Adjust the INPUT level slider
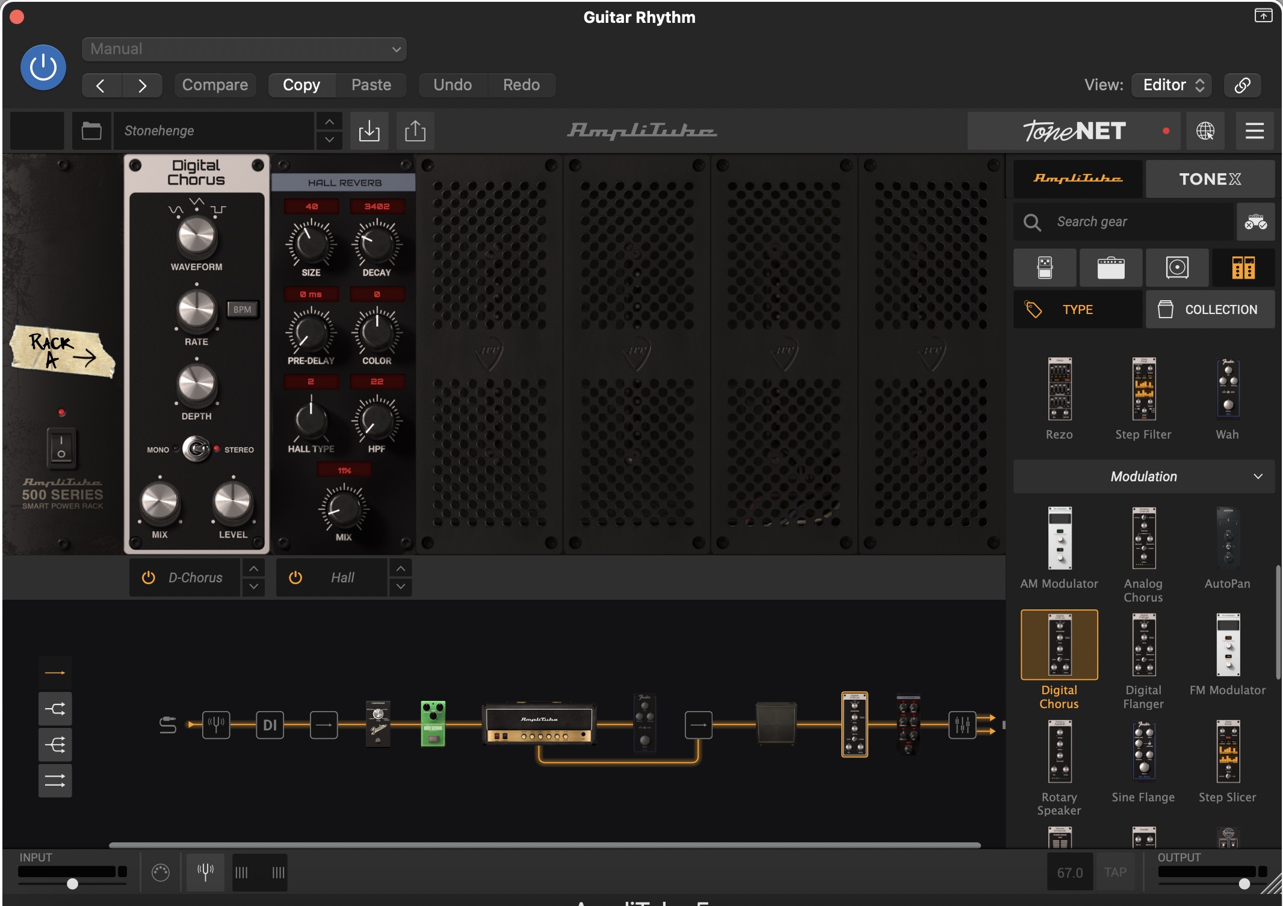The height and width of the screenshot is (906, 1283). [72, 884]
